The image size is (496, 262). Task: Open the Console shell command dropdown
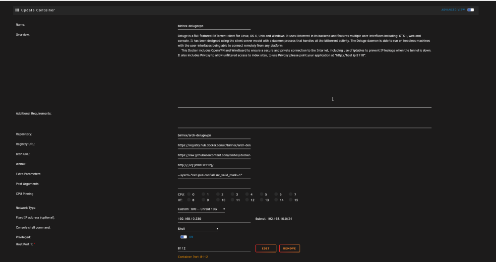pyautogui.click(x=198, y=229)
